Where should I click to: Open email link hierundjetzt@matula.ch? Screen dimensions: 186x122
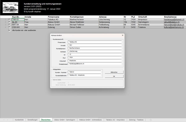pyautogui.click(x=174, y=25)
